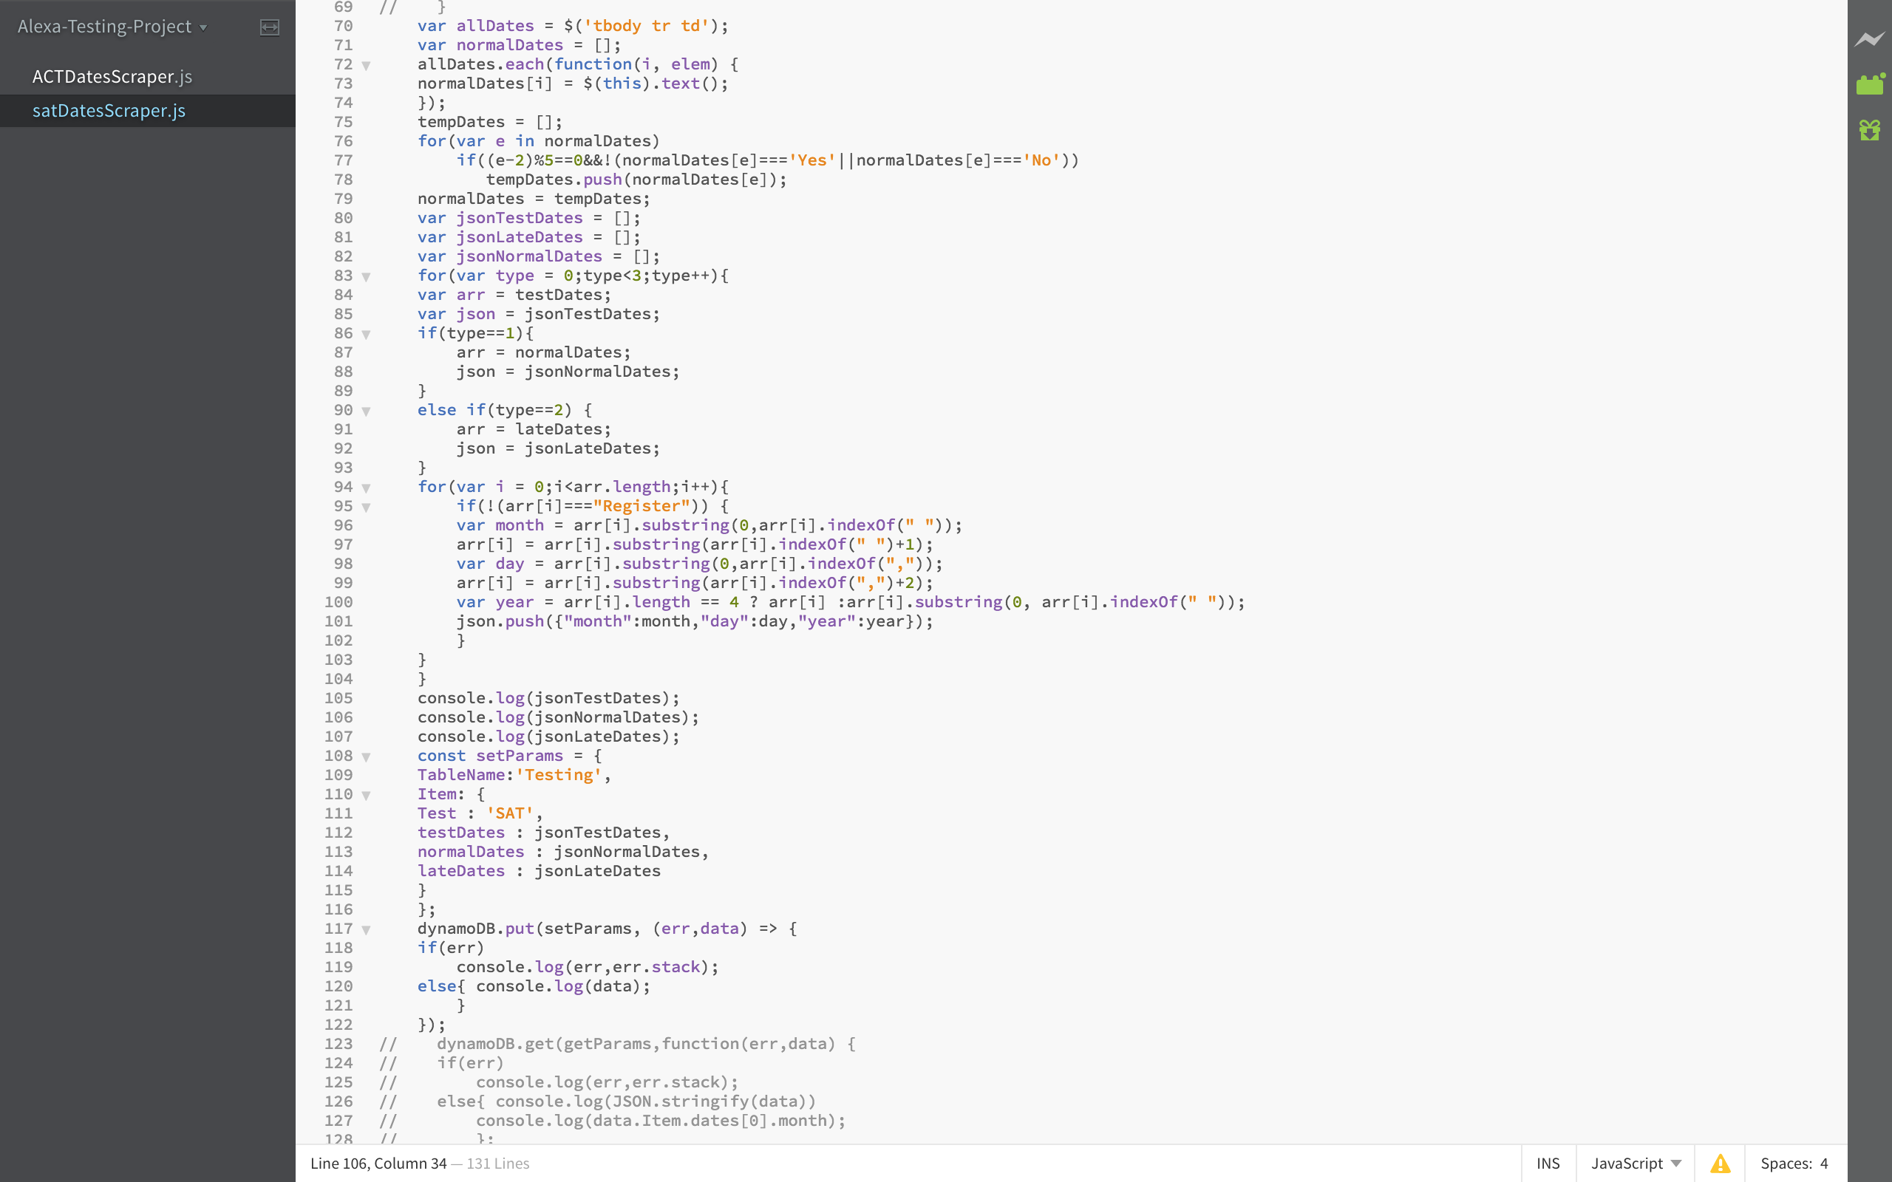This screenshot has width=1892, height=1182.
Task: Collapse the else-if block at line 90
Action: point(366,411)
